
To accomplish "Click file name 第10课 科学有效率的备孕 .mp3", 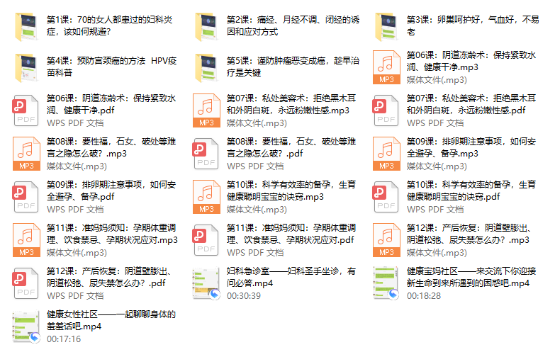I will tap(291, 191).
